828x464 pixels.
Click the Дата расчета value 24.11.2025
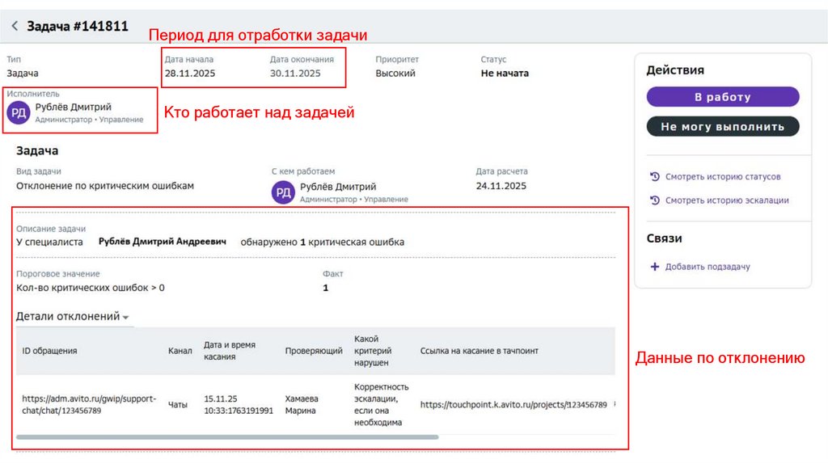coord(501,186)
